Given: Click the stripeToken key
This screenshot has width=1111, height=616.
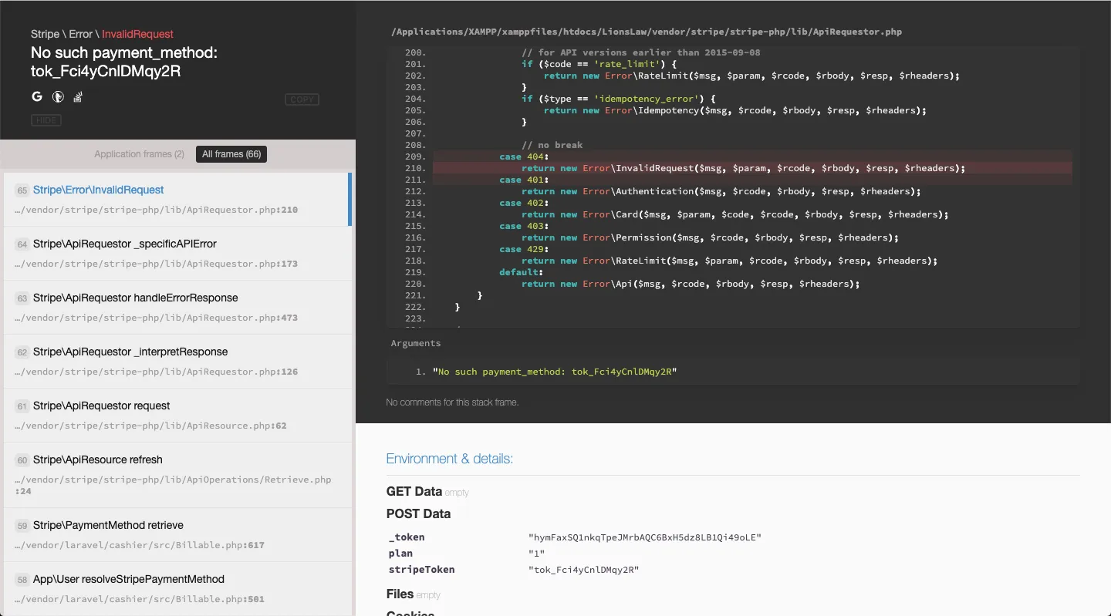Looking at the screenshot, I should coord(422,570).
